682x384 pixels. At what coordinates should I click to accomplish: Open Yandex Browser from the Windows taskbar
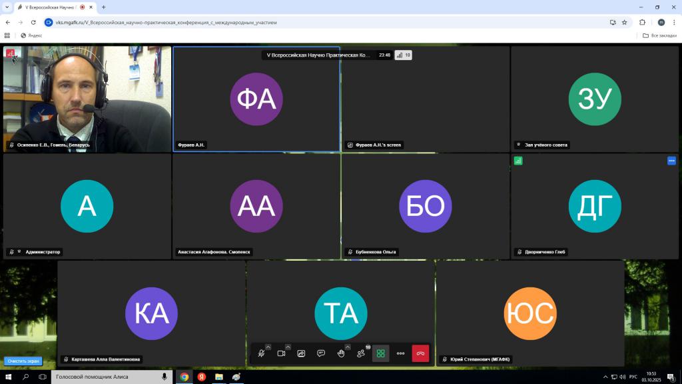(201, 377)
